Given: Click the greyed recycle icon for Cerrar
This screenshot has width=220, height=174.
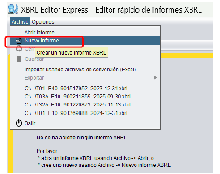Looking at the screenshot, I should coord(19,49).
